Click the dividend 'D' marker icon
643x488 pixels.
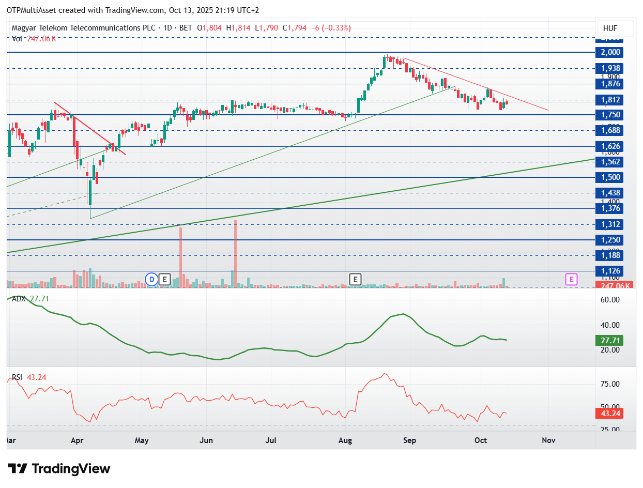151,280
